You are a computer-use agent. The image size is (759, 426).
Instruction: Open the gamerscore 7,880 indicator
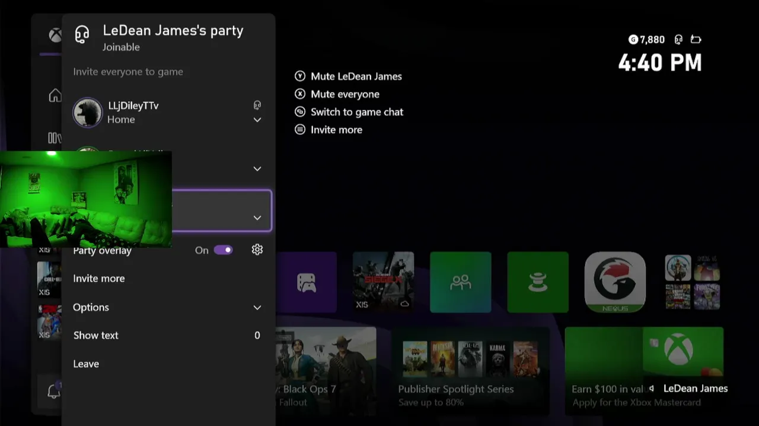tap(646, 40)
